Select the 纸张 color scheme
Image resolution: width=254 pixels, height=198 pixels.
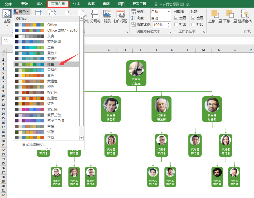tap(46, 132)
